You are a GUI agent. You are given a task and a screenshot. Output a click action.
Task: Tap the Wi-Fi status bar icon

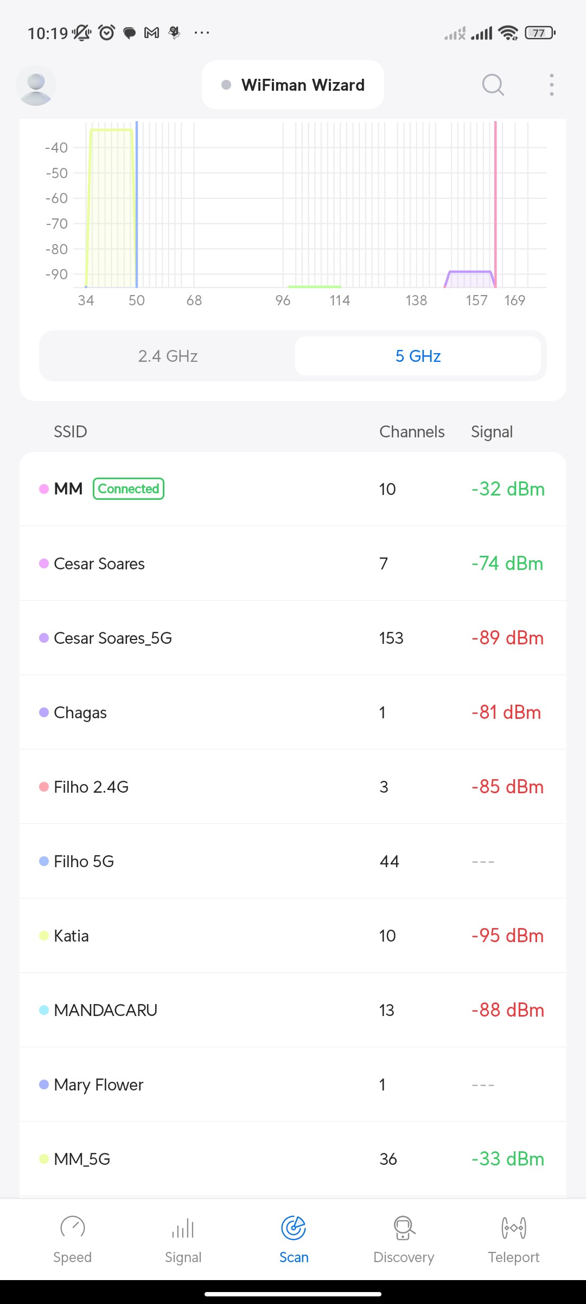click(508, 33)
